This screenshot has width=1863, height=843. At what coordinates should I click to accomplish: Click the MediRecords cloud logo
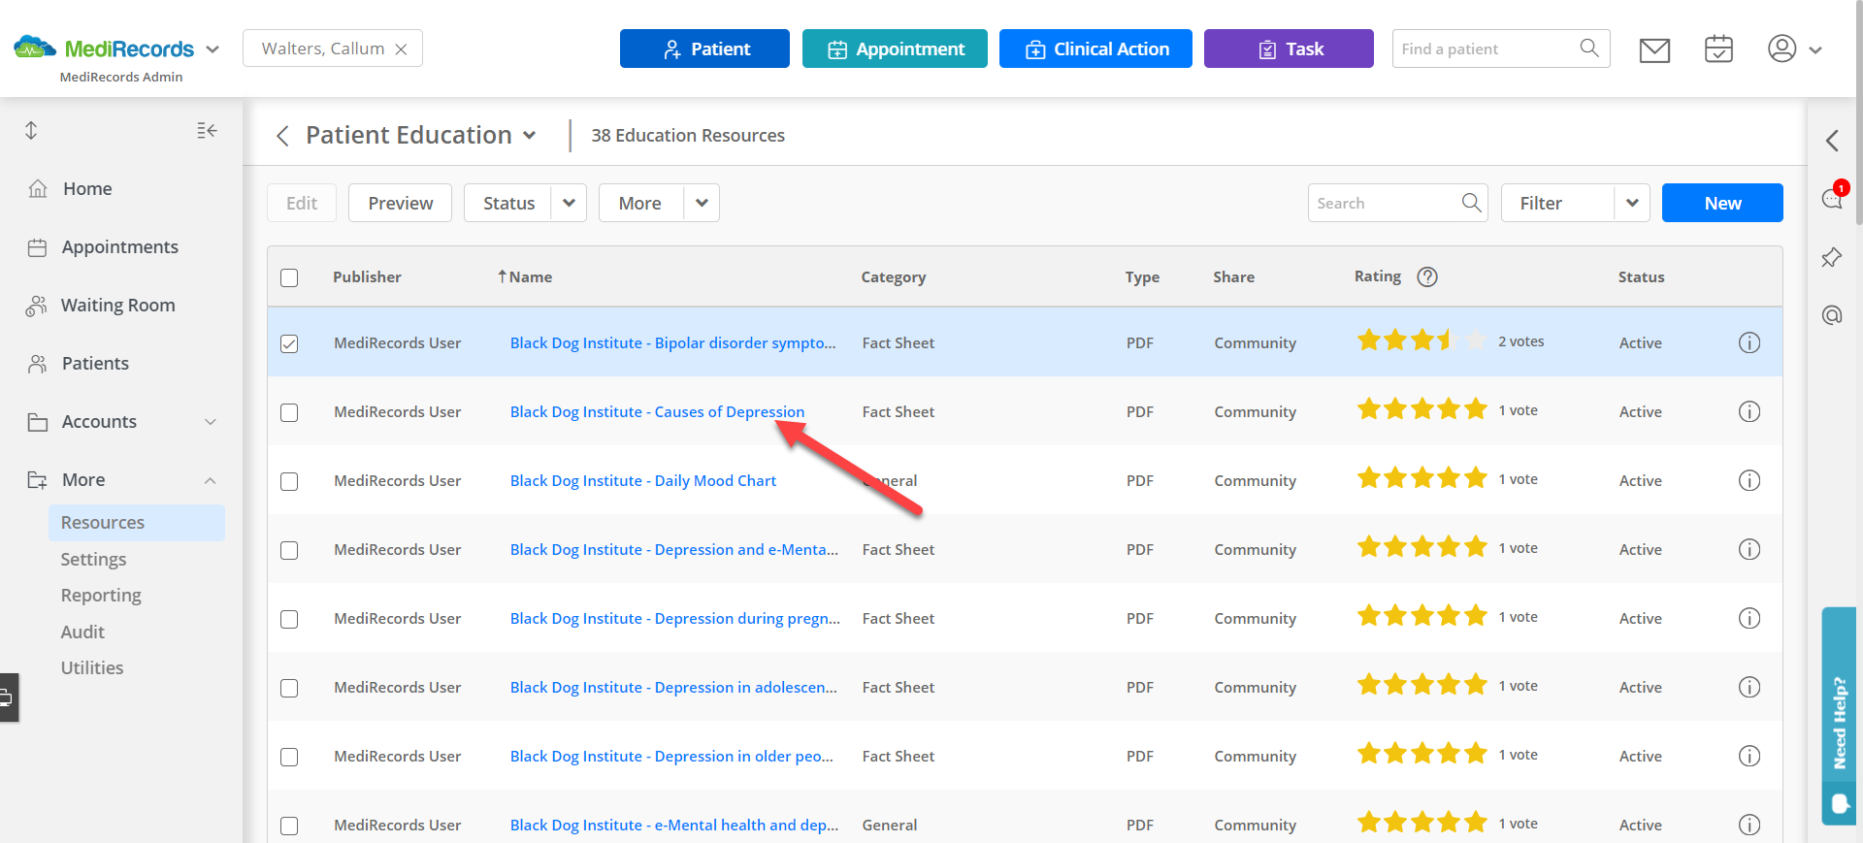pyautogui.click(x=35, y=47)
